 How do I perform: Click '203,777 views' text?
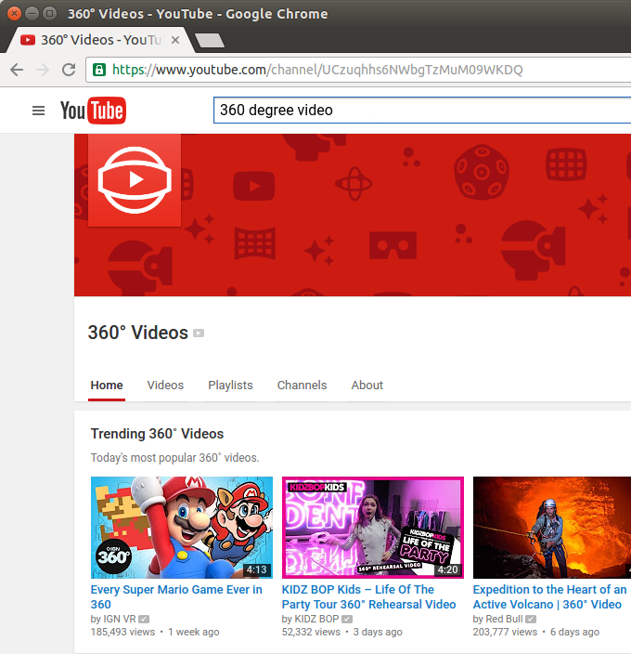point(505,633)
